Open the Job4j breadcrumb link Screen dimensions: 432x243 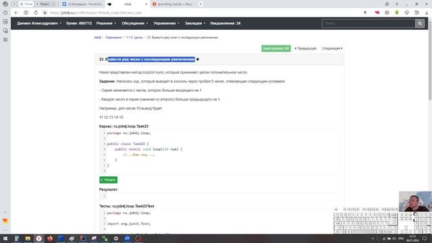(97, 38)
